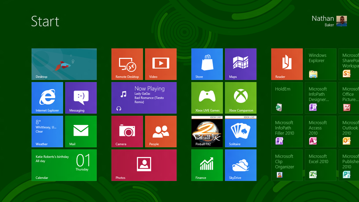The height and width of the screenshot is (202, 359).
Task: Launch Xbox Companion tile
Action: tap(241, 98)
